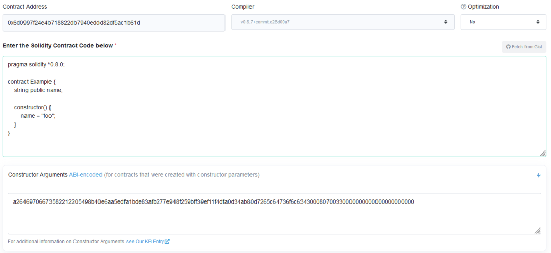Image resolution: width=551 pixels, height=253 pixels.
Task: Click inside the Solidity contract code editor
Action: point(274,106)
